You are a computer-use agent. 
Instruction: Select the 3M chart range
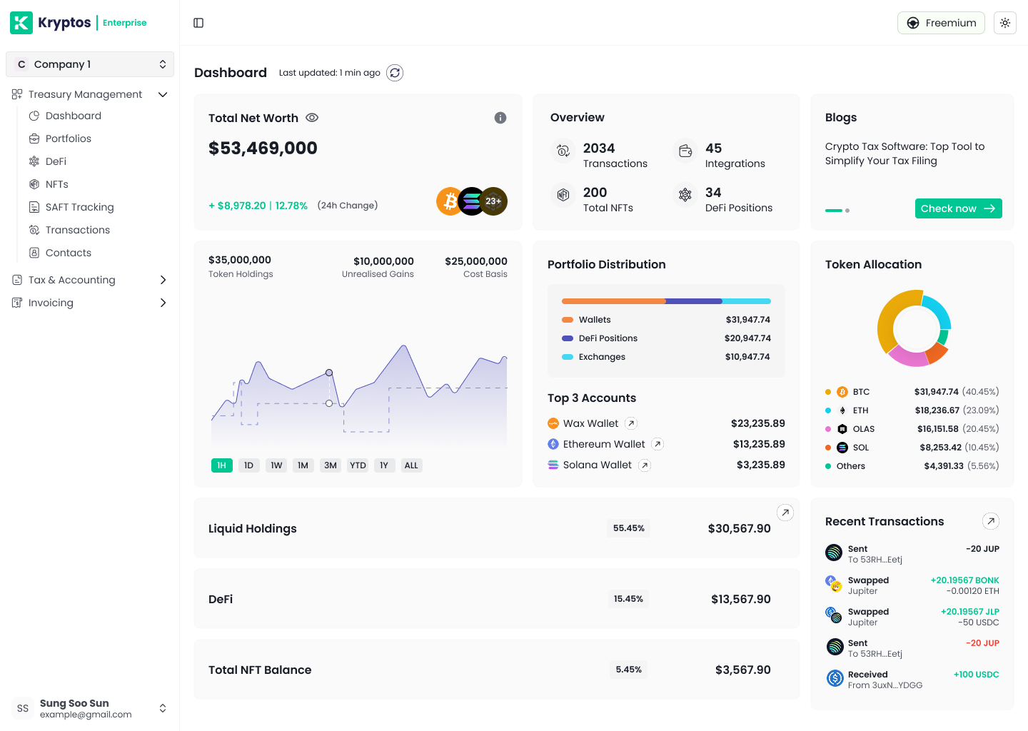[x=331, y=465]
